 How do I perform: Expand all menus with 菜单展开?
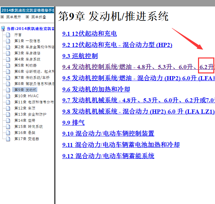pos(14,17)
